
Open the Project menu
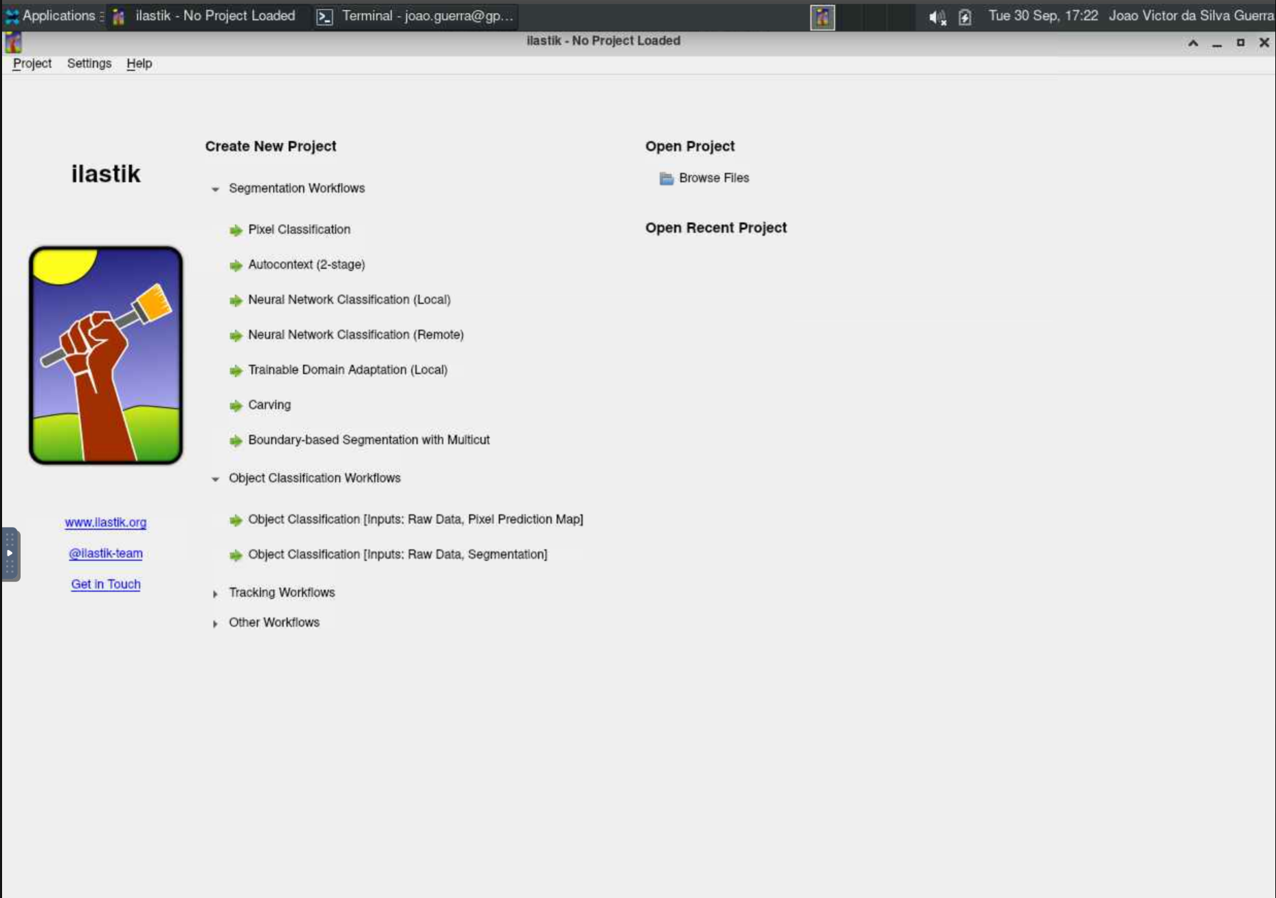(32, 63)
